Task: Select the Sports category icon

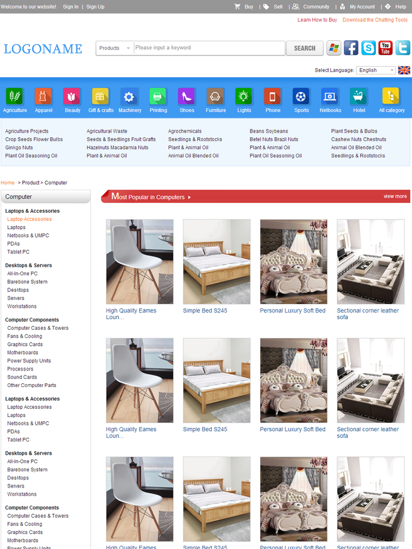Action: point(301,96)
